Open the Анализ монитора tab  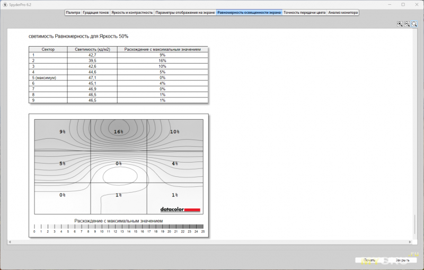pos(342,12)
